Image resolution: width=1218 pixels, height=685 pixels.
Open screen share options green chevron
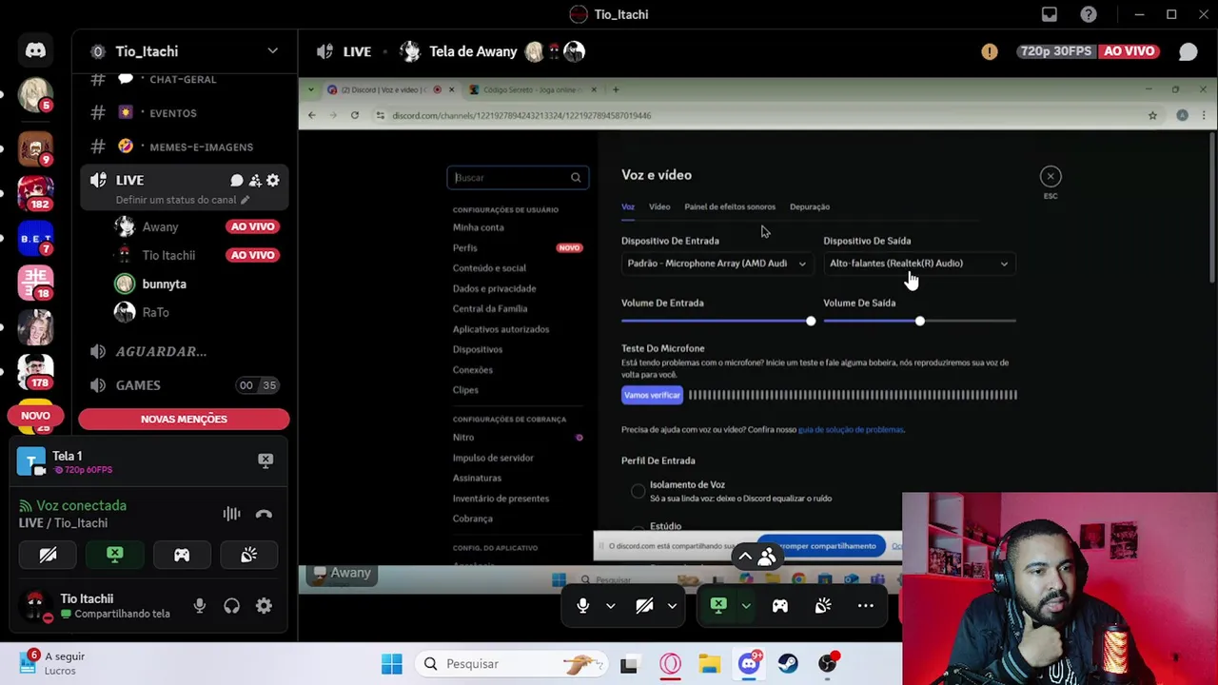(746, 606)
